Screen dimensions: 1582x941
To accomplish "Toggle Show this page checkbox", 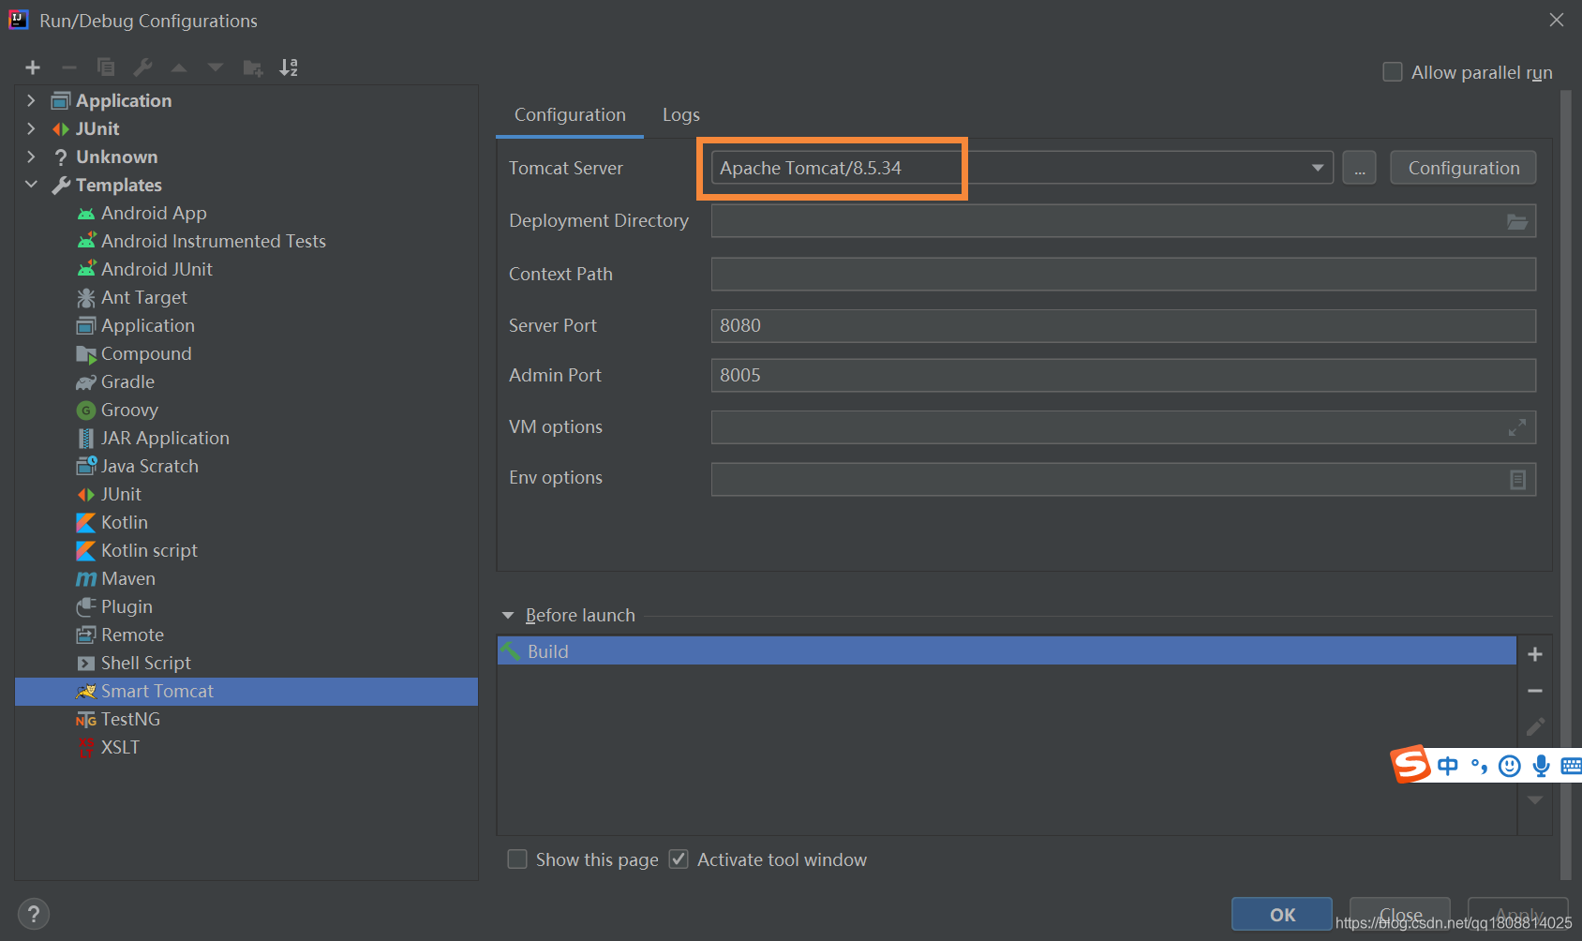I will tap(517, 859).
